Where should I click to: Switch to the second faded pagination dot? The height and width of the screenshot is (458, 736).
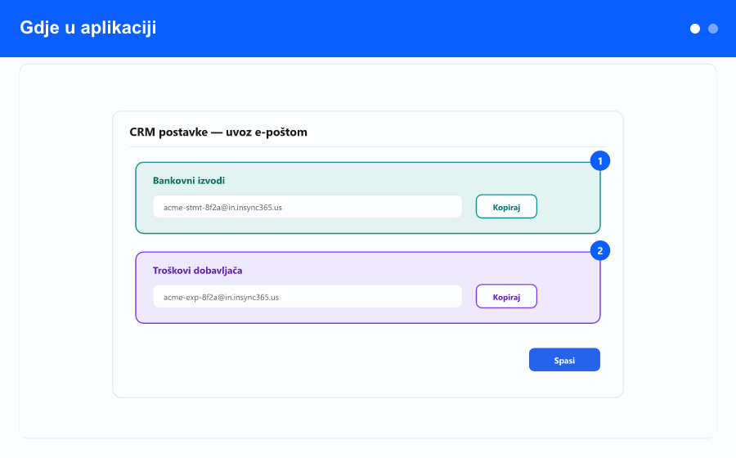(713, 29)
